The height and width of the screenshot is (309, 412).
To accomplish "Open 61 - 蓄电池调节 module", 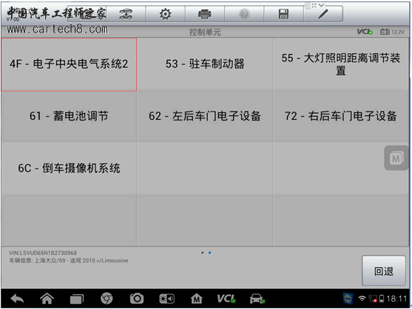I will pos(69,116).
